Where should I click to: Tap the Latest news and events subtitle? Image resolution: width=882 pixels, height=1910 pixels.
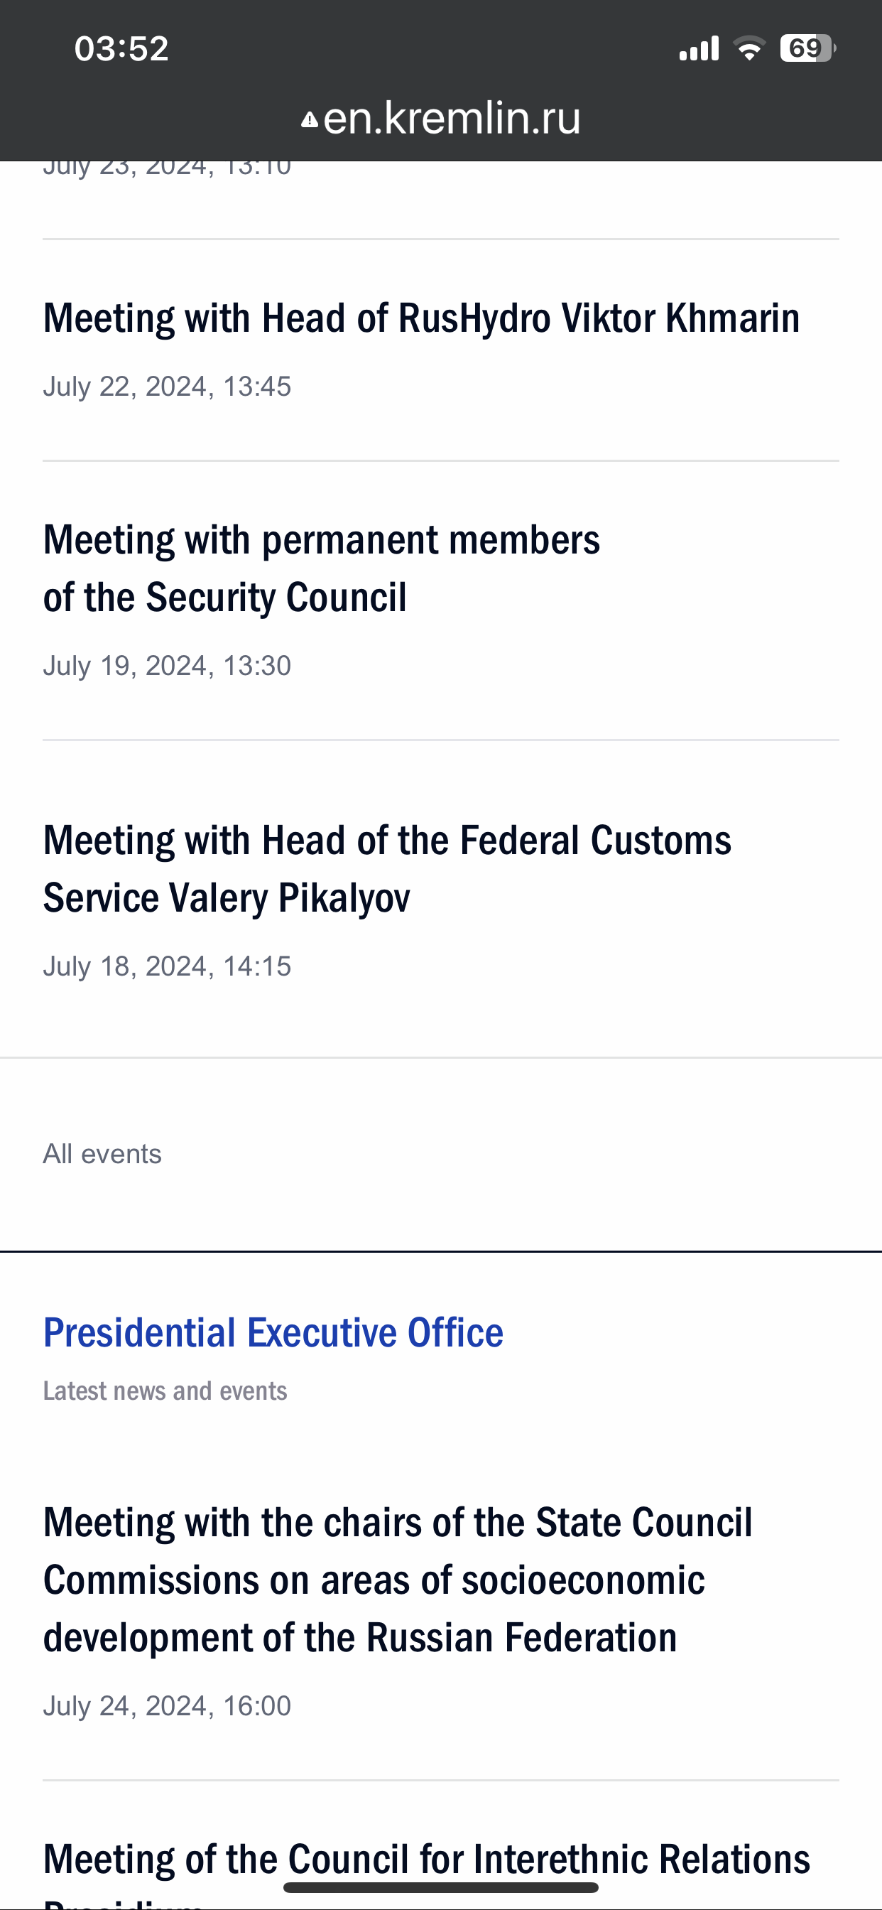tap(165, 1391)
